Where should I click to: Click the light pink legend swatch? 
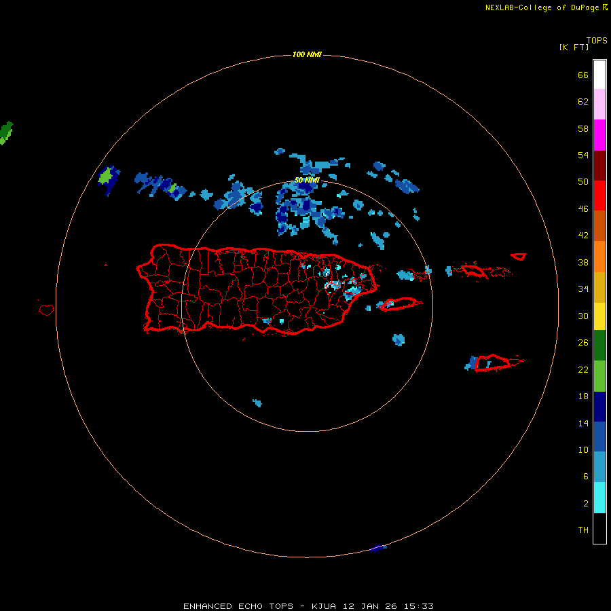pos(599,105)
